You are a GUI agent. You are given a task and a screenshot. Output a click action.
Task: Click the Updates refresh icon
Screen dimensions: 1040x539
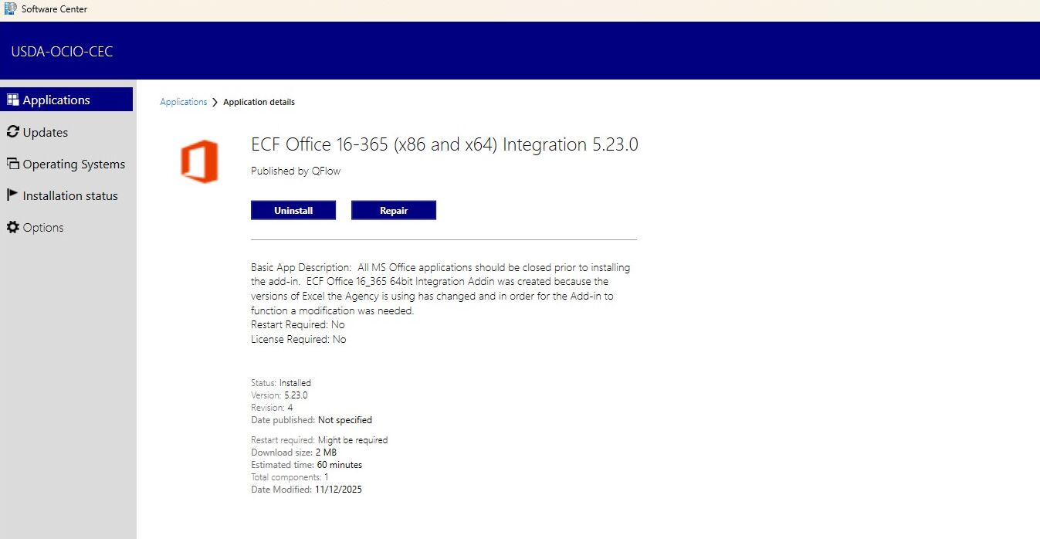pyautogui.click(x=12, y=132)
